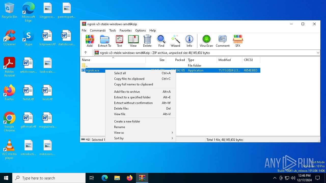Open the Tools menu
Viewport: 326px width, 183px height.
point(113,30)
